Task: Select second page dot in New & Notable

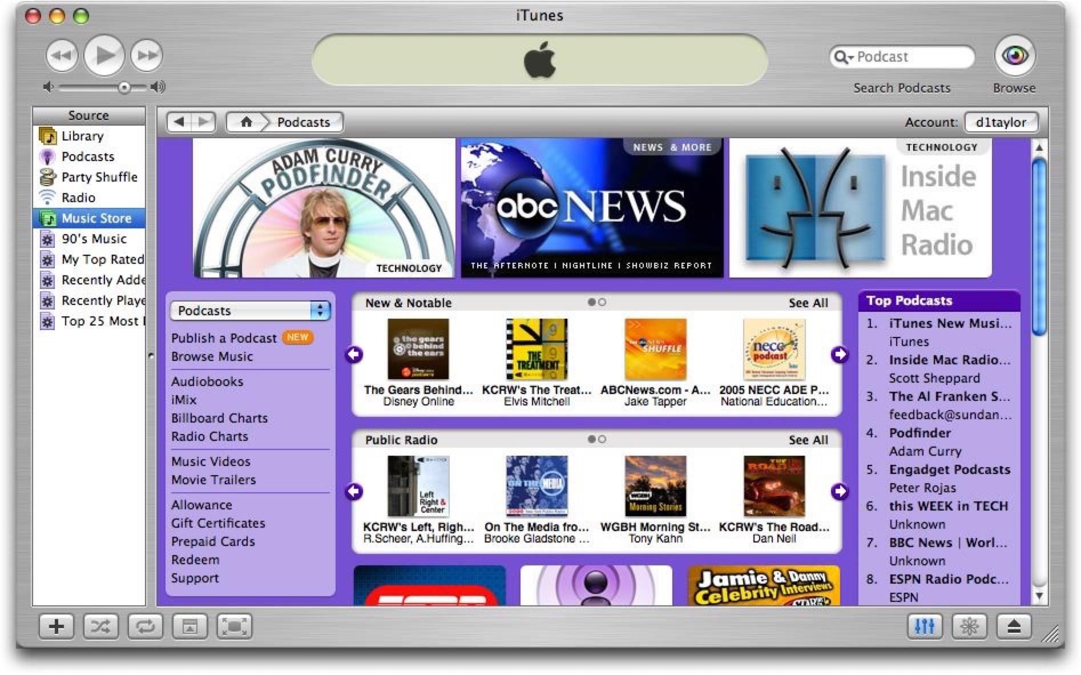Action: tap(602, 302)
